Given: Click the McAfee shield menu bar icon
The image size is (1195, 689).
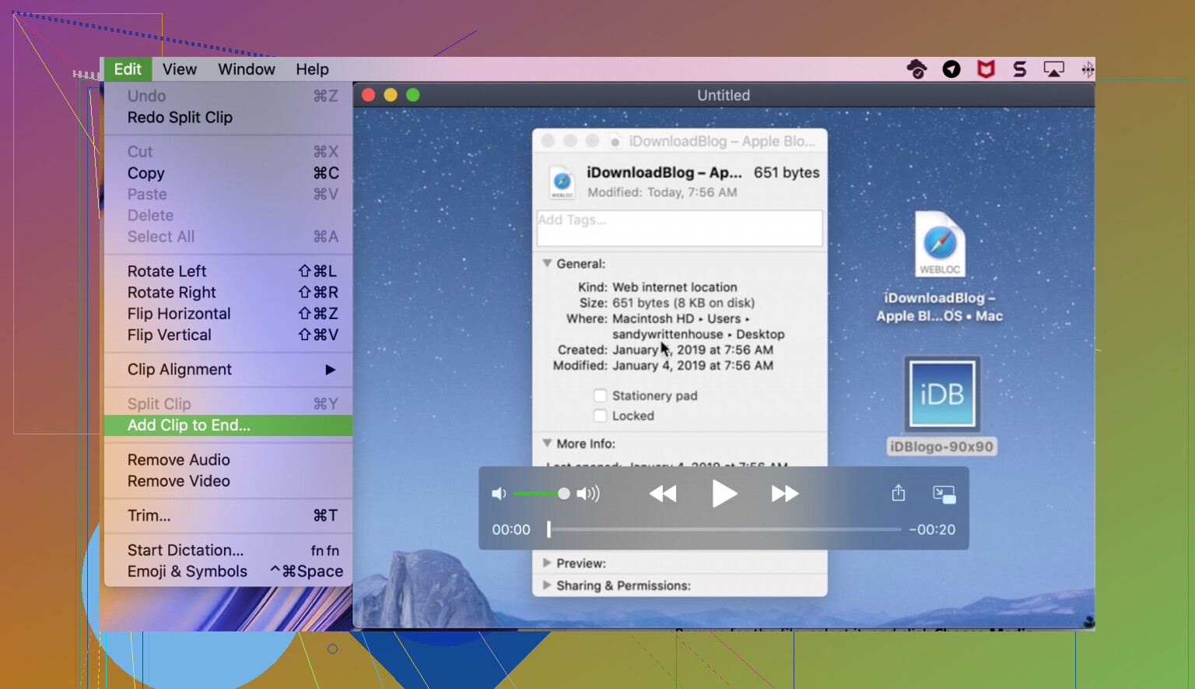Looking at the screenshot, I should pyautogui.click(x=986, y=69).
